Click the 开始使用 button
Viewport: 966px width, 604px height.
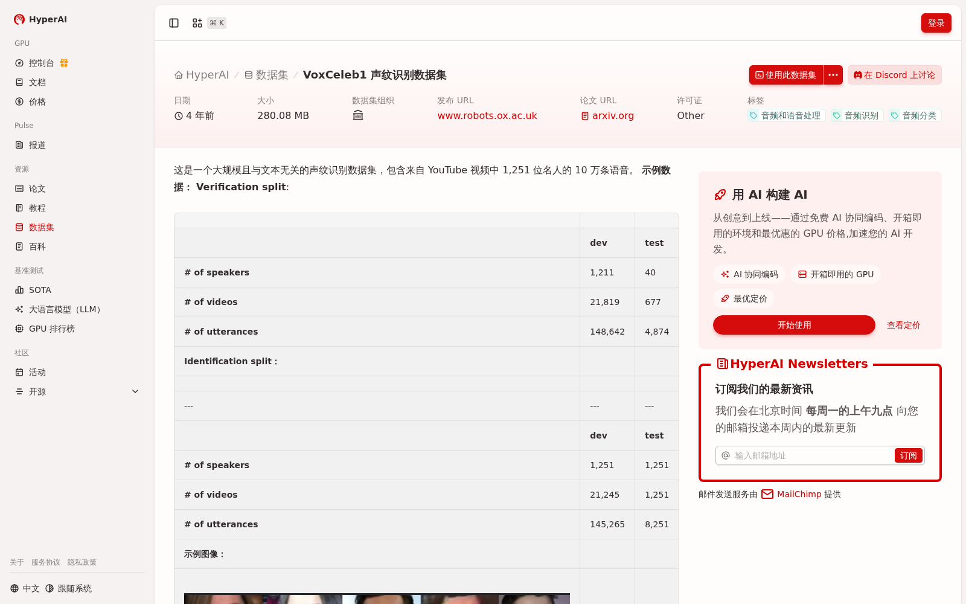coord(794,325)
